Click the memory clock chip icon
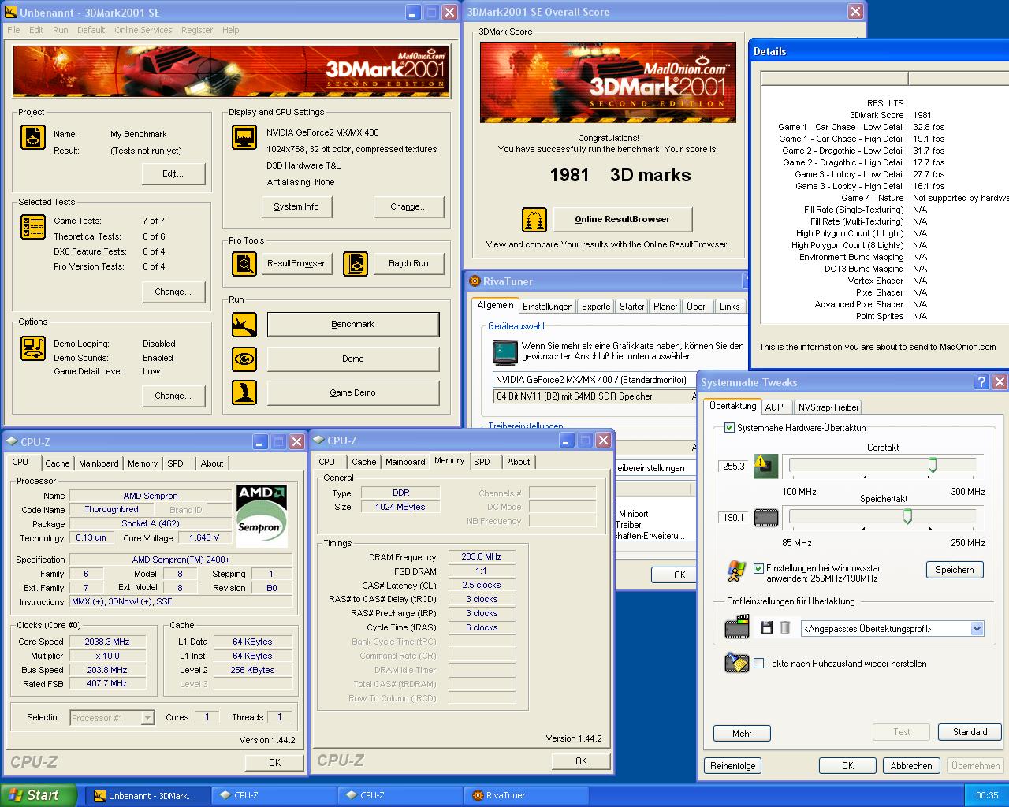 pyautogui.click(x=765, y=518)
